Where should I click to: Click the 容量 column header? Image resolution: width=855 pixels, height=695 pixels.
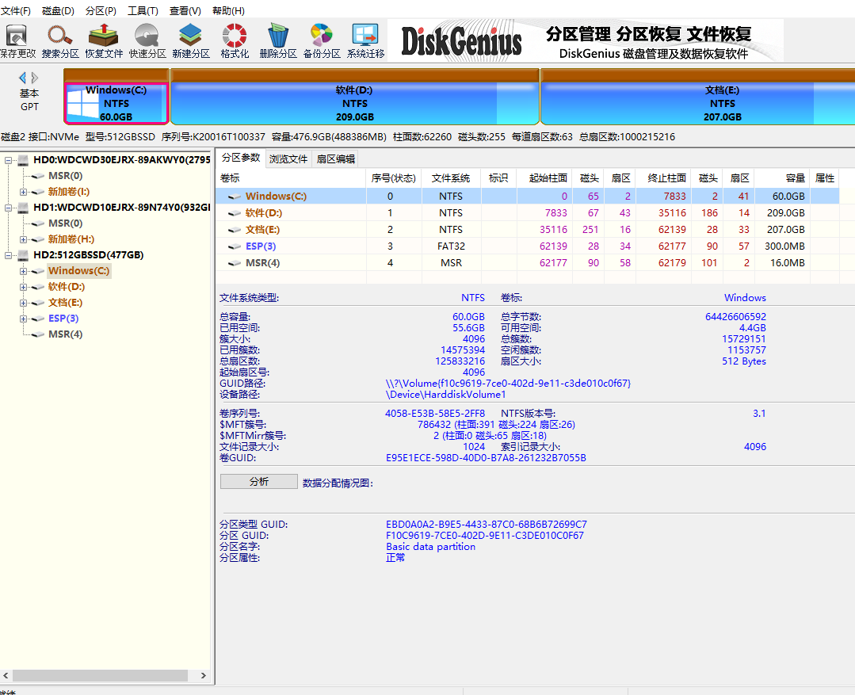pos(782,178)
